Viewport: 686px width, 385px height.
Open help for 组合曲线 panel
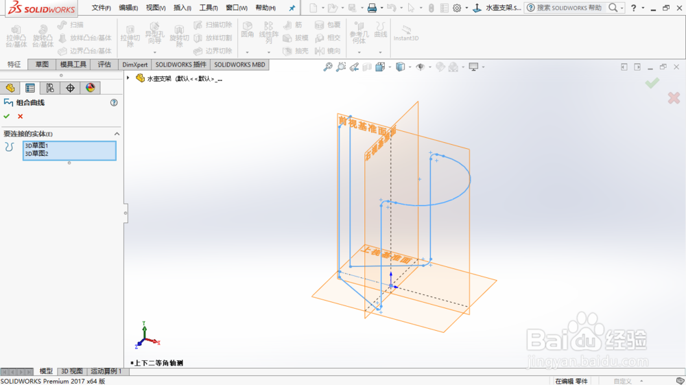(x=114, y=102)
